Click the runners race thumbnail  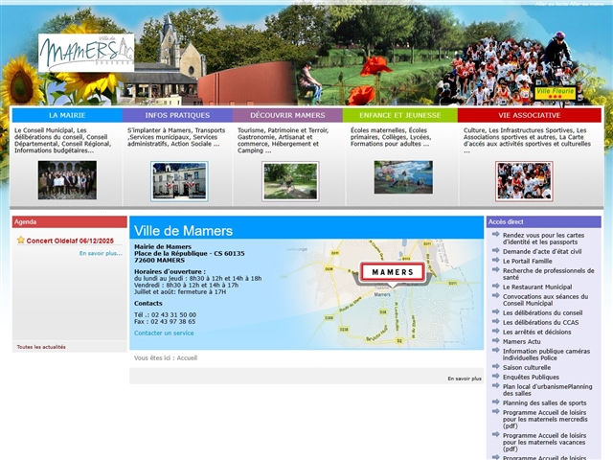tap(524, 181)
